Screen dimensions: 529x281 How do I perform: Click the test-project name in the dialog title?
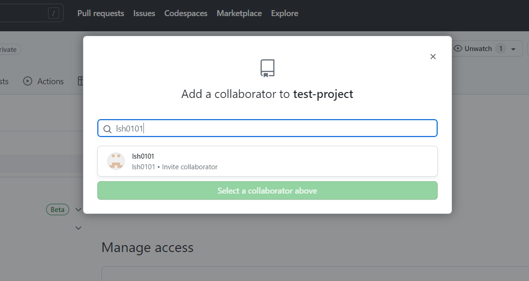[323, 94]
